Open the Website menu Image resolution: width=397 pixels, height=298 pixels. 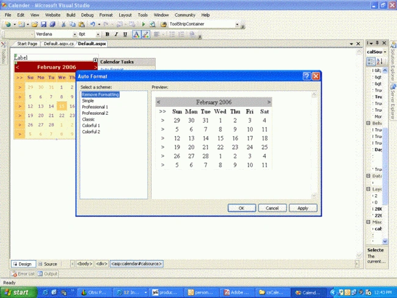[x=53, y=15]
